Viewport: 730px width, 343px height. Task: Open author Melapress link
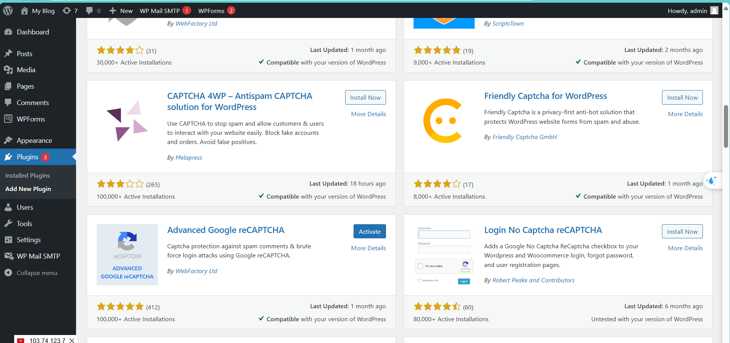(189, 158)
